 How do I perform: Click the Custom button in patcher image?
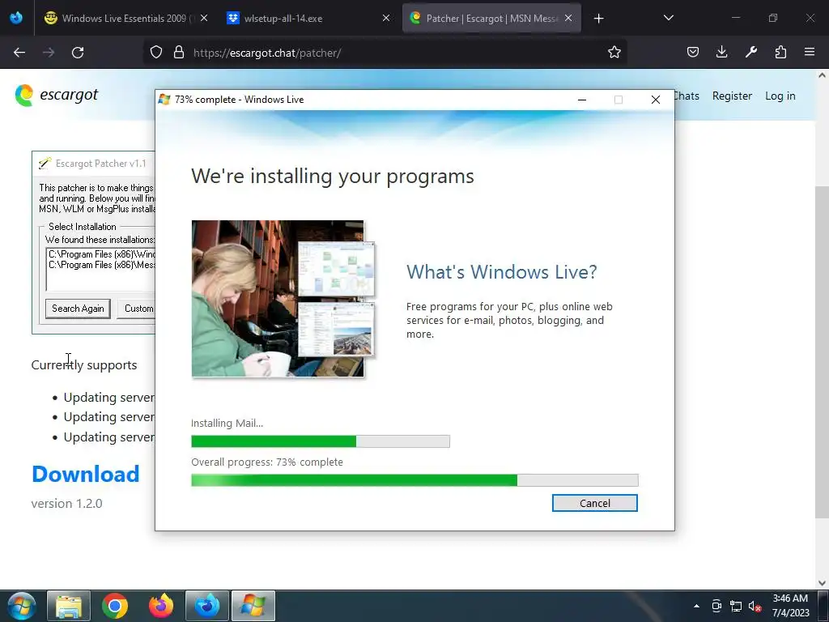tap(136, 309)
